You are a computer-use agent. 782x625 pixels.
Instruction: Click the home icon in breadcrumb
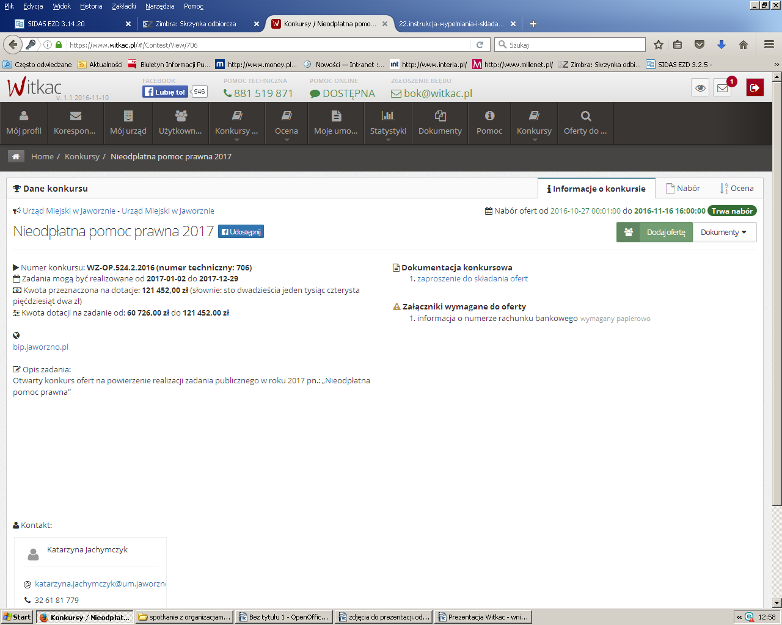pyautogui.click(x=16, y=156)
